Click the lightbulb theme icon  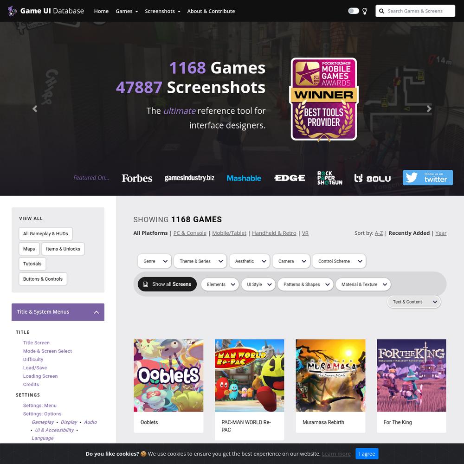click(365, 11)
